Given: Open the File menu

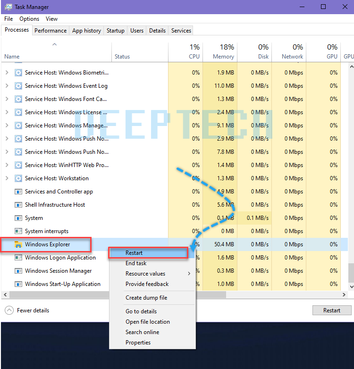Looking at the screenshot, I should (8, 19).
